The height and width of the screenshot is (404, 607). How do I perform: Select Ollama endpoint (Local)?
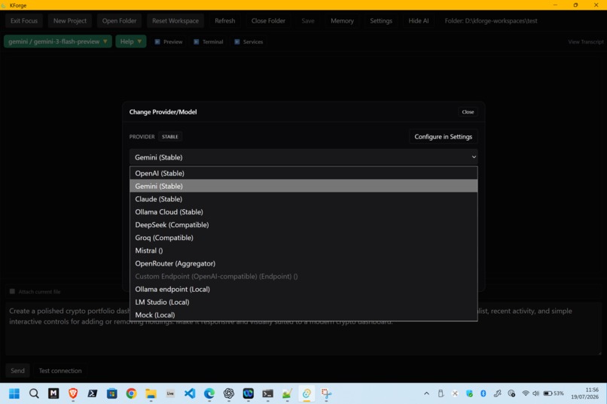click(x=303, y=289)
